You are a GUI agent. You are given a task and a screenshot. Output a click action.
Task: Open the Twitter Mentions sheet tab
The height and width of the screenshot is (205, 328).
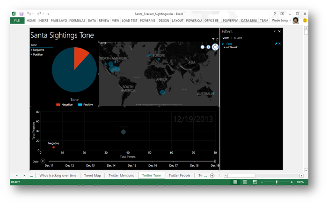point(121,176)
